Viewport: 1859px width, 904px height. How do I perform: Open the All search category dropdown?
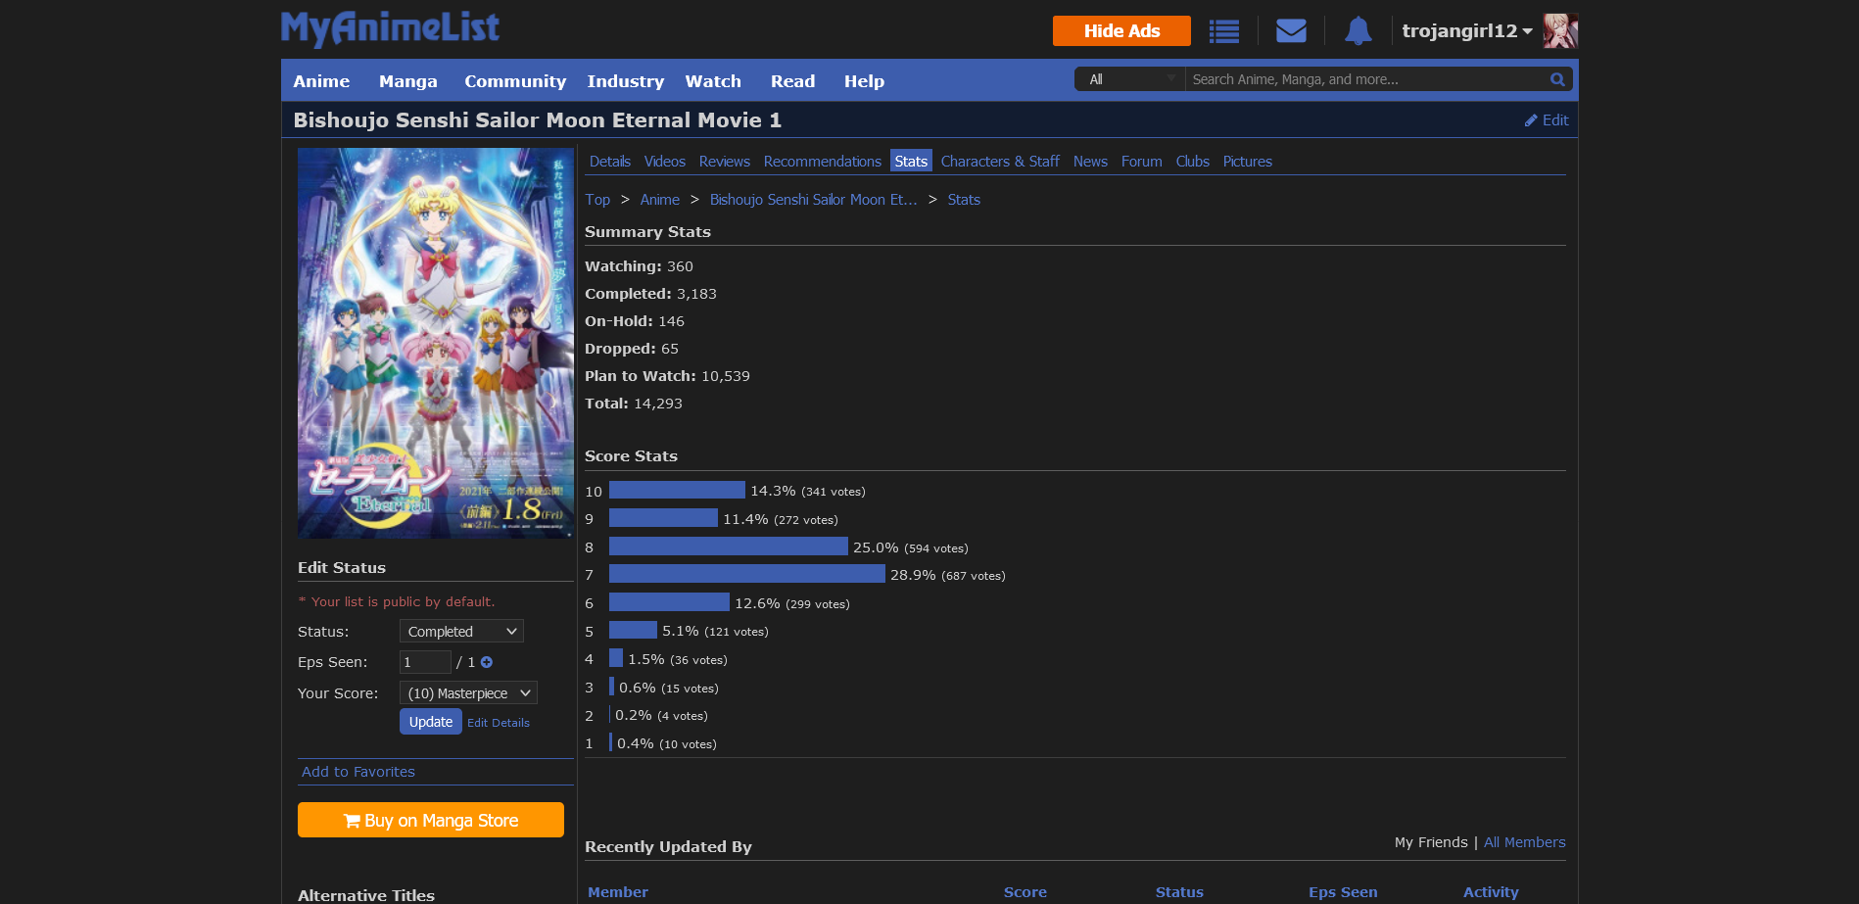click(x=1130, y=79)
